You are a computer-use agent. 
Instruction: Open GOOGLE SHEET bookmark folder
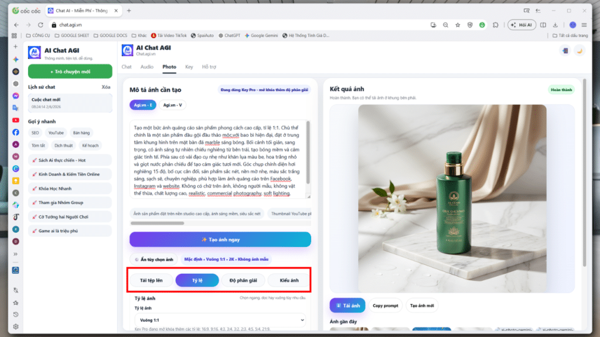click(x=72, y=36)
